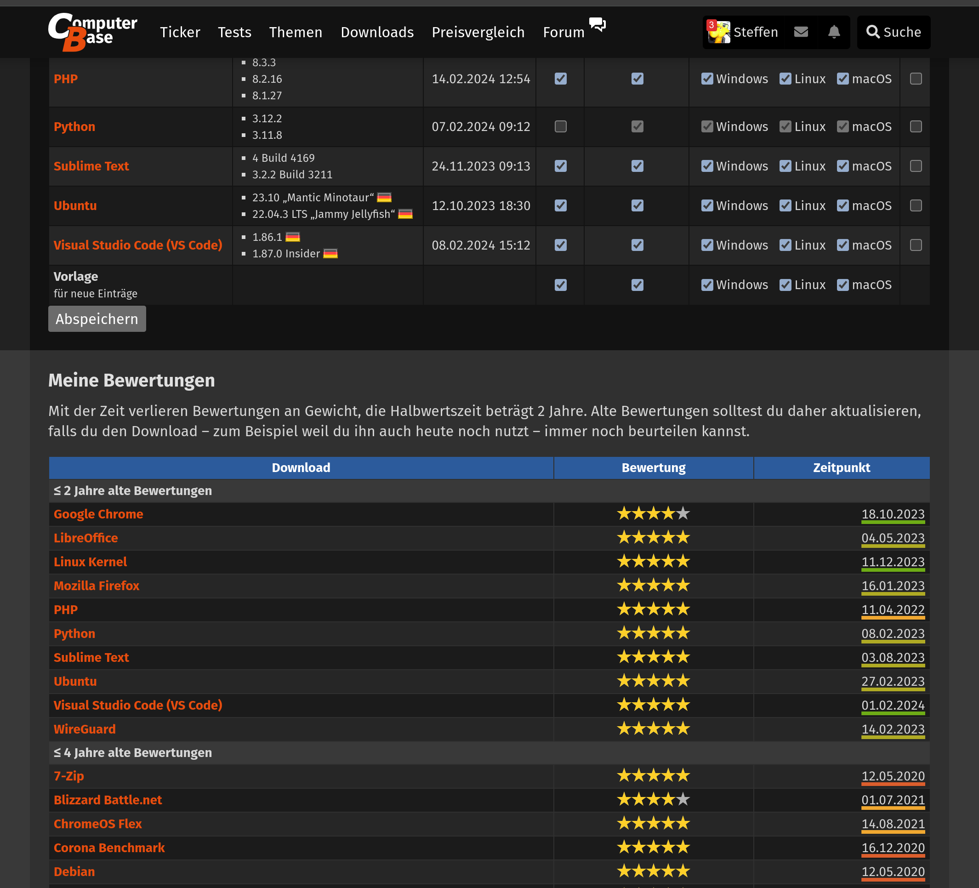Open the Preisvergleich menu item
This screenshot has height=888, width=979.
(x=478, y=32)
